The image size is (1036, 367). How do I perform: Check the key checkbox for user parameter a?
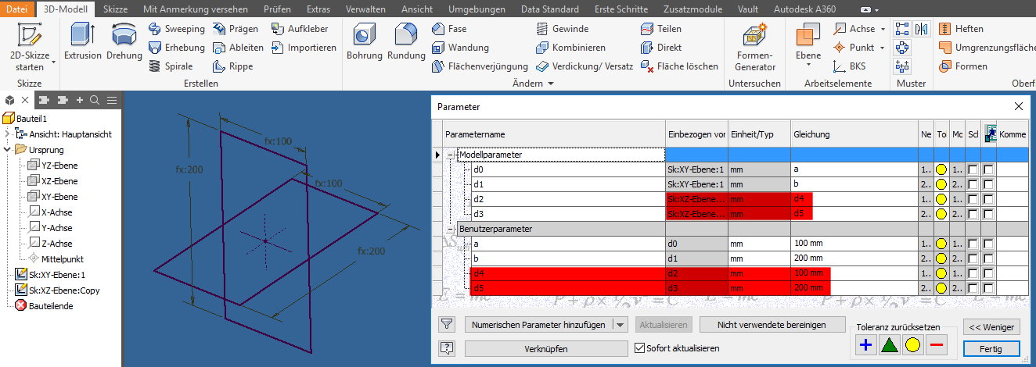(972, 244)
